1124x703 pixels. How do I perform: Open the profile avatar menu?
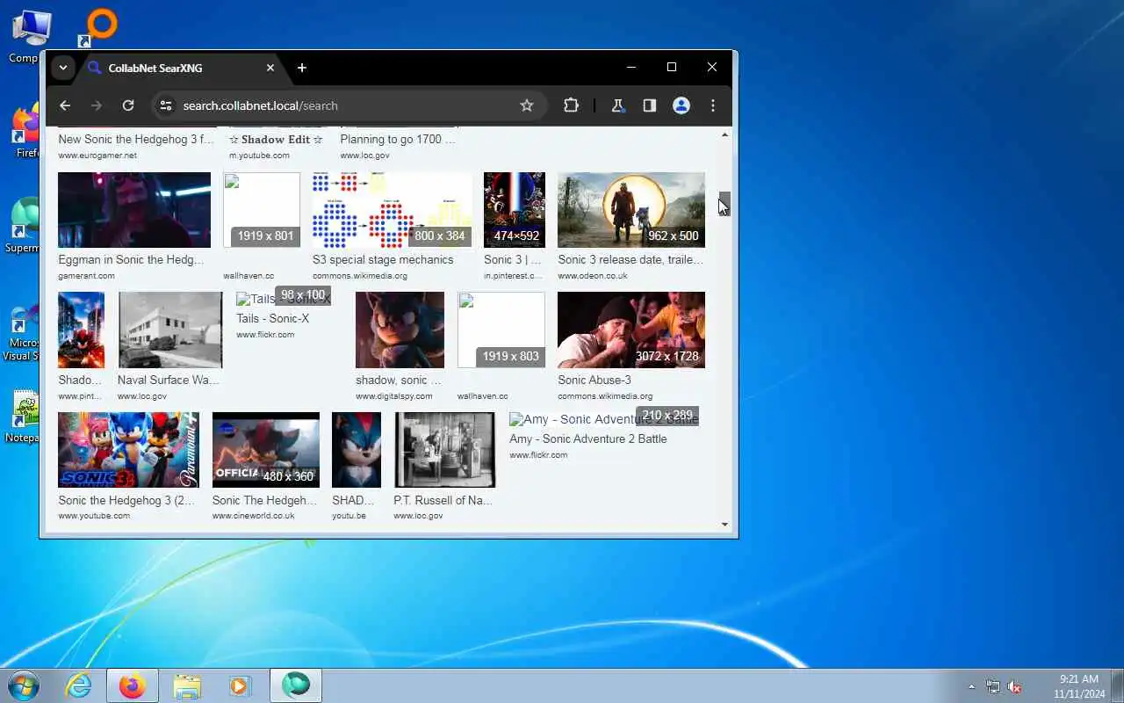[x=681, y=105]
